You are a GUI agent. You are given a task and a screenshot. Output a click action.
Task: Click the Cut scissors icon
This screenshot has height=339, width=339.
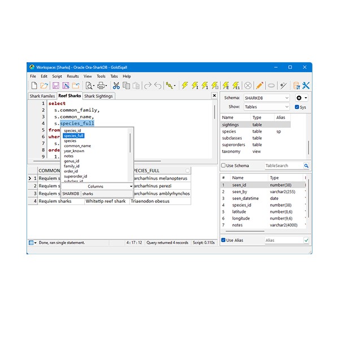(x=116, y=86)
